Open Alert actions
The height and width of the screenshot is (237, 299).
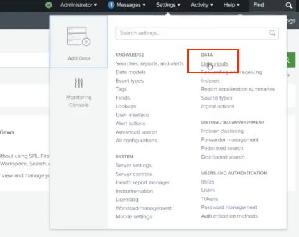point(131,123)
